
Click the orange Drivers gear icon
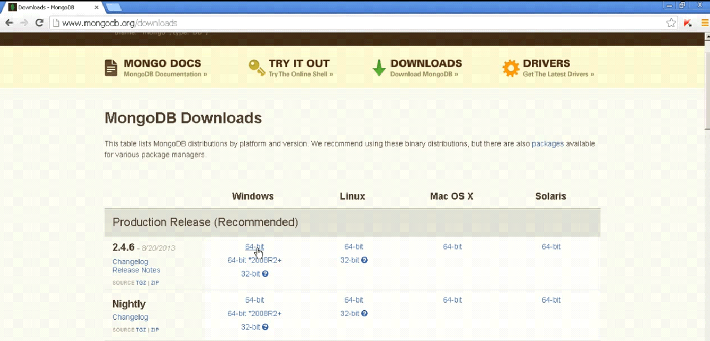(x=511, y=68)
